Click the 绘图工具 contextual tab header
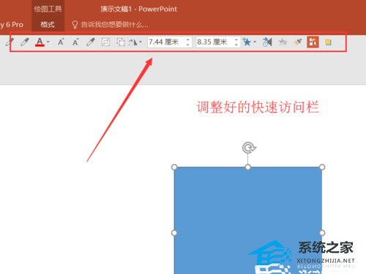This screenshot has width=366, height=274. point(48,9)
